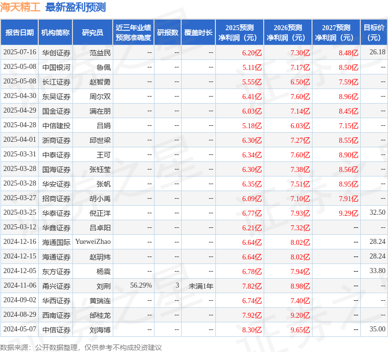388x352 pixels.
Task: Click analyst name 赵玥炜
Action: [100, 257]
